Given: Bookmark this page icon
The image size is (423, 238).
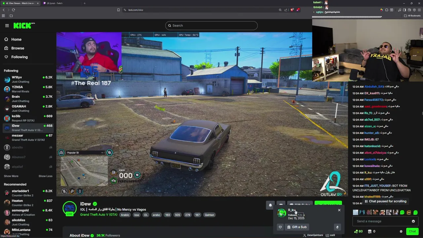Looking at the screenshot, I should [118, 10].
